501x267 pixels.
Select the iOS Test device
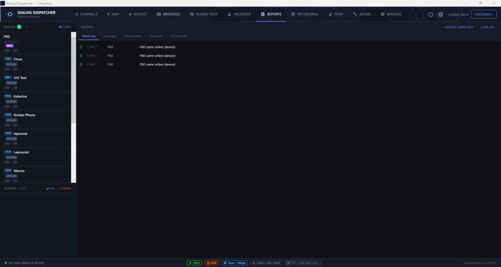point(35,82)
